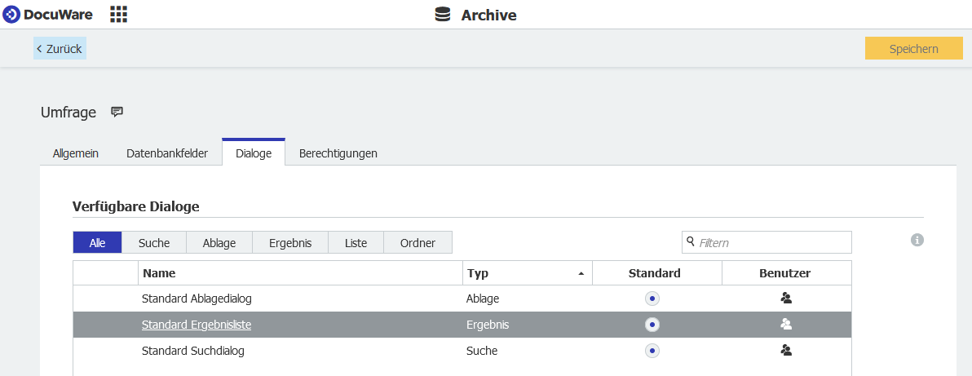Click the info icon beside the filter
Image resolution: width=972 pixels, height=376 pixels.
[x=917, y=240]
